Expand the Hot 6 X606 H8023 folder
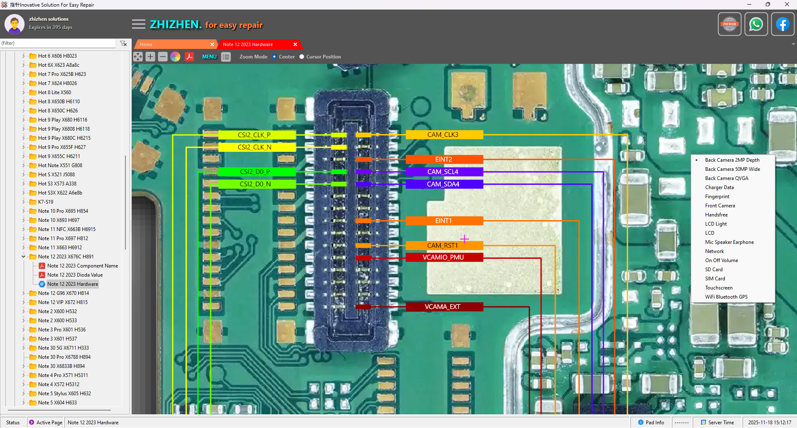The width and height of the screenshot is (797, 428). [x=23, y=56]
